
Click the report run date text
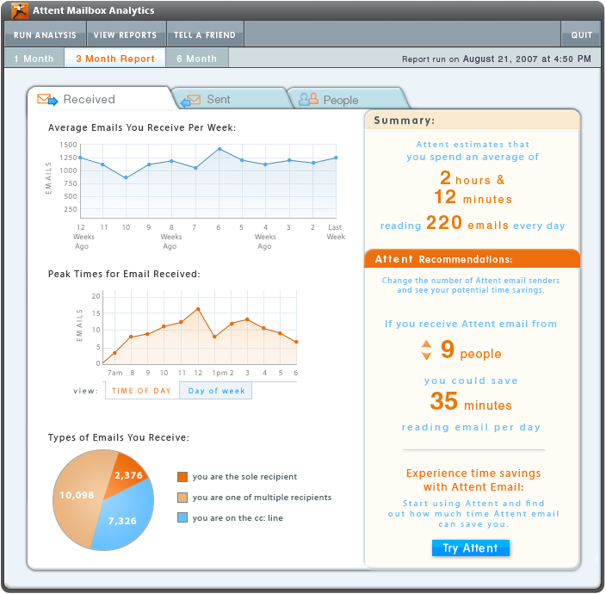pyautogui.click(x=496, y=59)
